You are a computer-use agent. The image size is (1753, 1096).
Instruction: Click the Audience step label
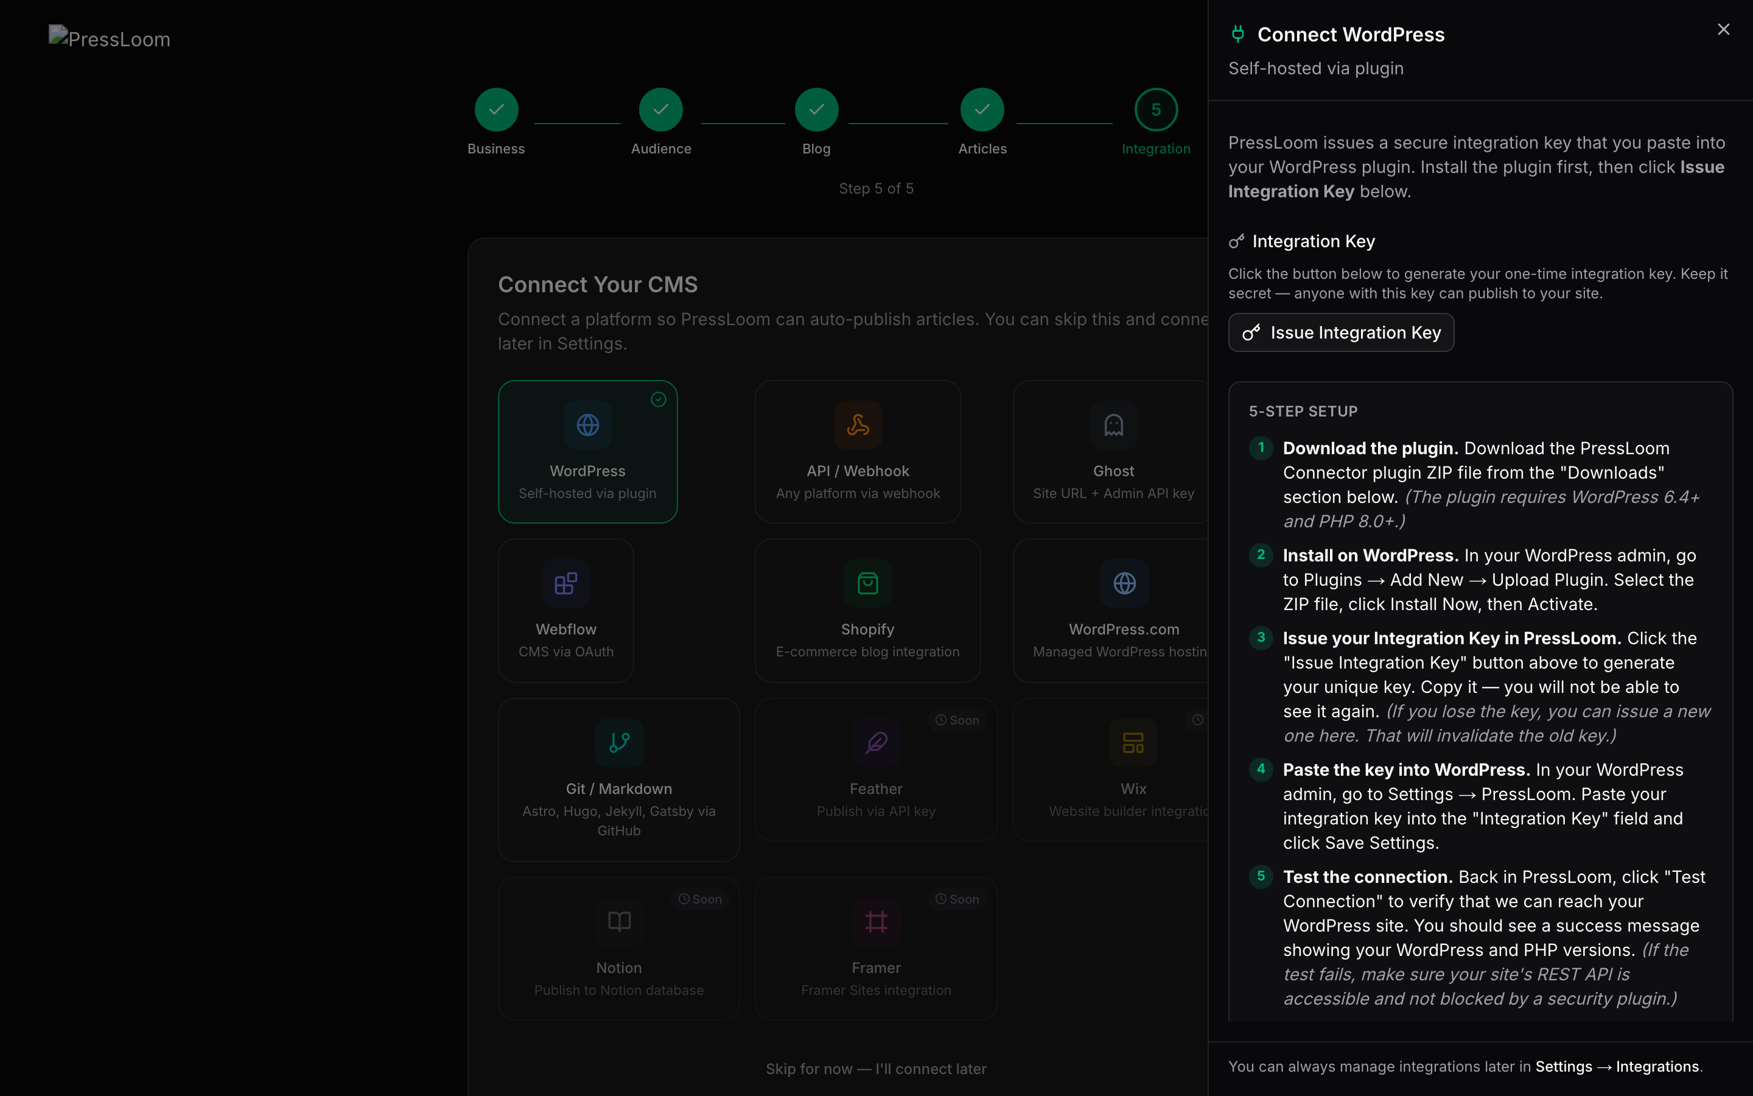click(660, 149)
